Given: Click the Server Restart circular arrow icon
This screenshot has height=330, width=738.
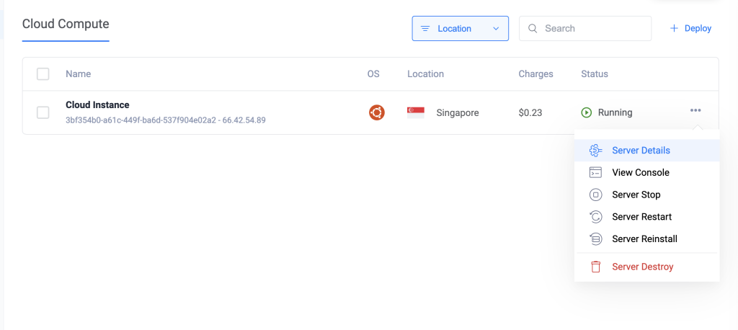Looking at the screenshot, I should [595, 217].
